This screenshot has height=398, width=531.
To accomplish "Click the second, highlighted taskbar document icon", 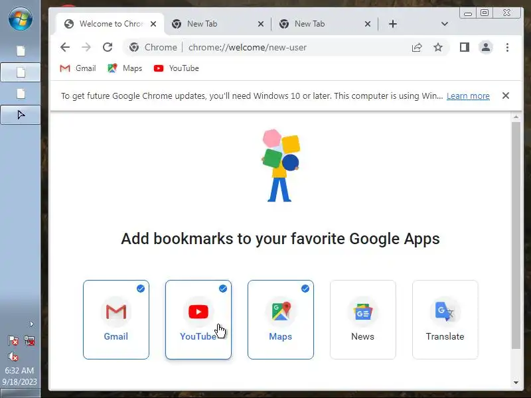I will [x=21, y=72].
